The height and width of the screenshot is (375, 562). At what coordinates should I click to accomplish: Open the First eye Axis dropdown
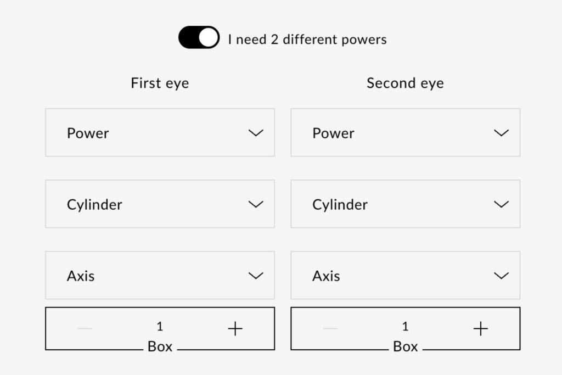click(160, 276)
